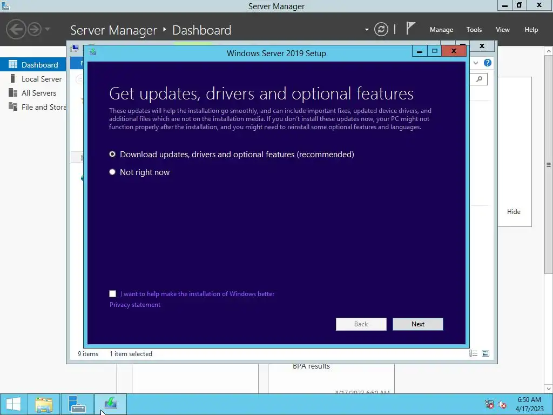Screen dimensions: 553x415
Task: Click the scroll up arrow in Server Manager
Action: [549, 51]
